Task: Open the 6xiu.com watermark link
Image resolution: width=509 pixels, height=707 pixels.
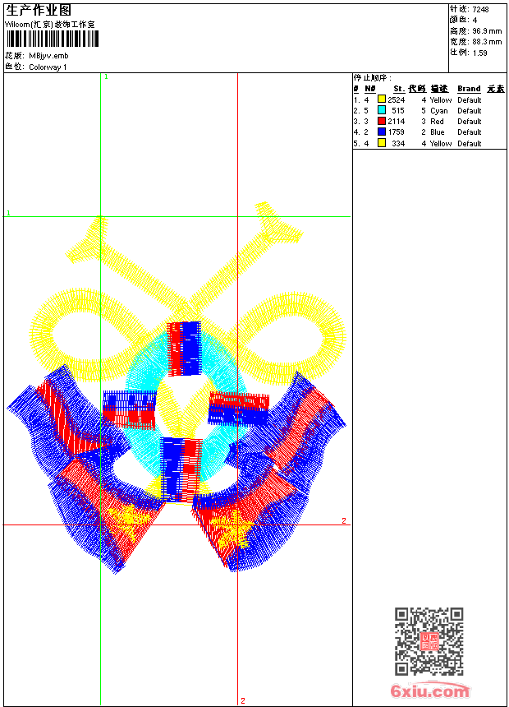Action: tap(429, 691)
